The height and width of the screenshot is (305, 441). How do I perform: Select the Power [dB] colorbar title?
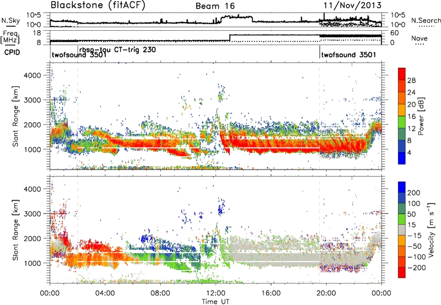tap(421, 116)
